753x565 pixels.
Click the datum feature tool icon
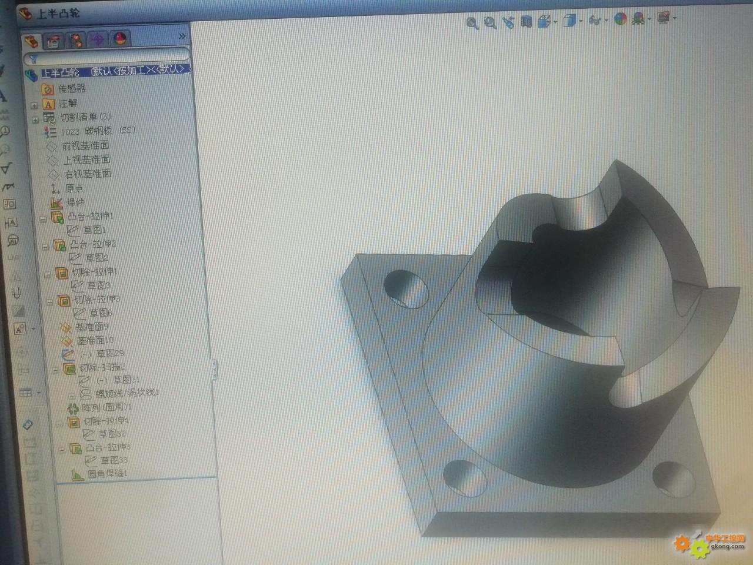(11, 222)
